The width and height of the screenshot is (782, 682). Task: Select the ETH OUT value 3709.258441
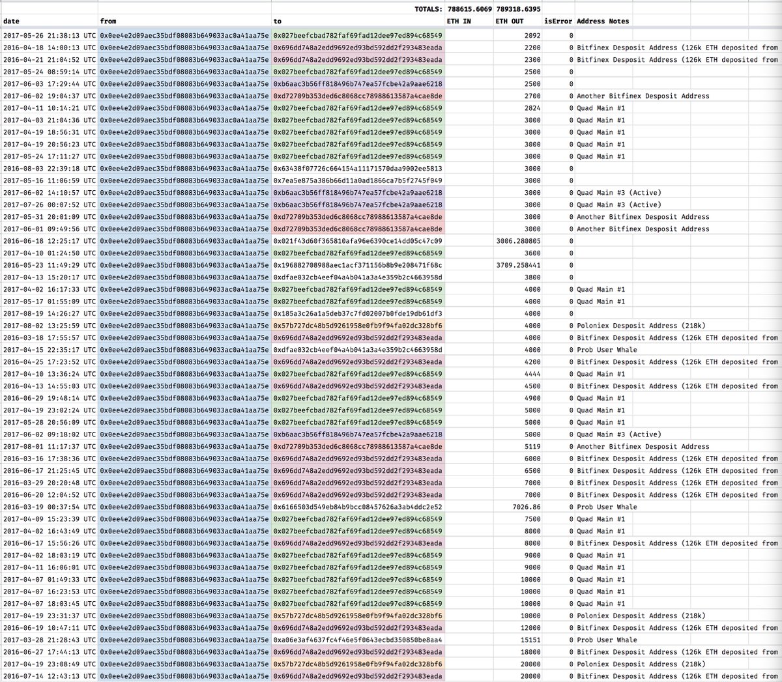tap(518, 265)
